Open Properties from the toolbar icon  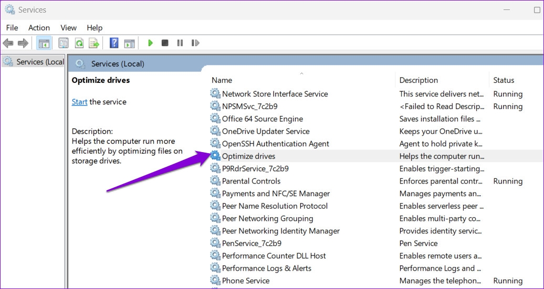[64, 43]
